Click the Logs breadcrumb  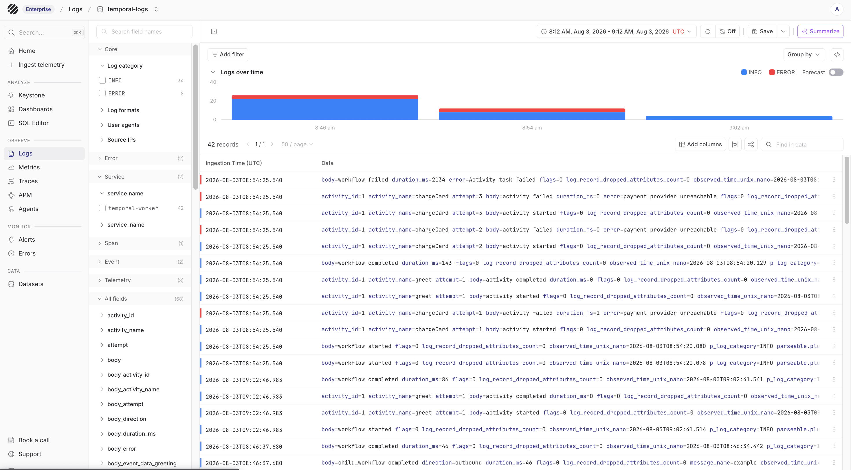tap(75, 9)
